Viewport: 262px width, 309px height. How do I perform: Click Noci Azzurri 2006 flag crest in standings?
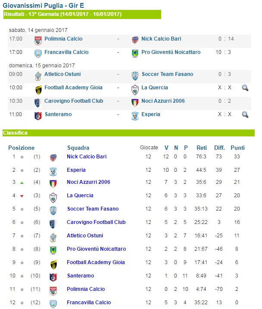point(53,184)
